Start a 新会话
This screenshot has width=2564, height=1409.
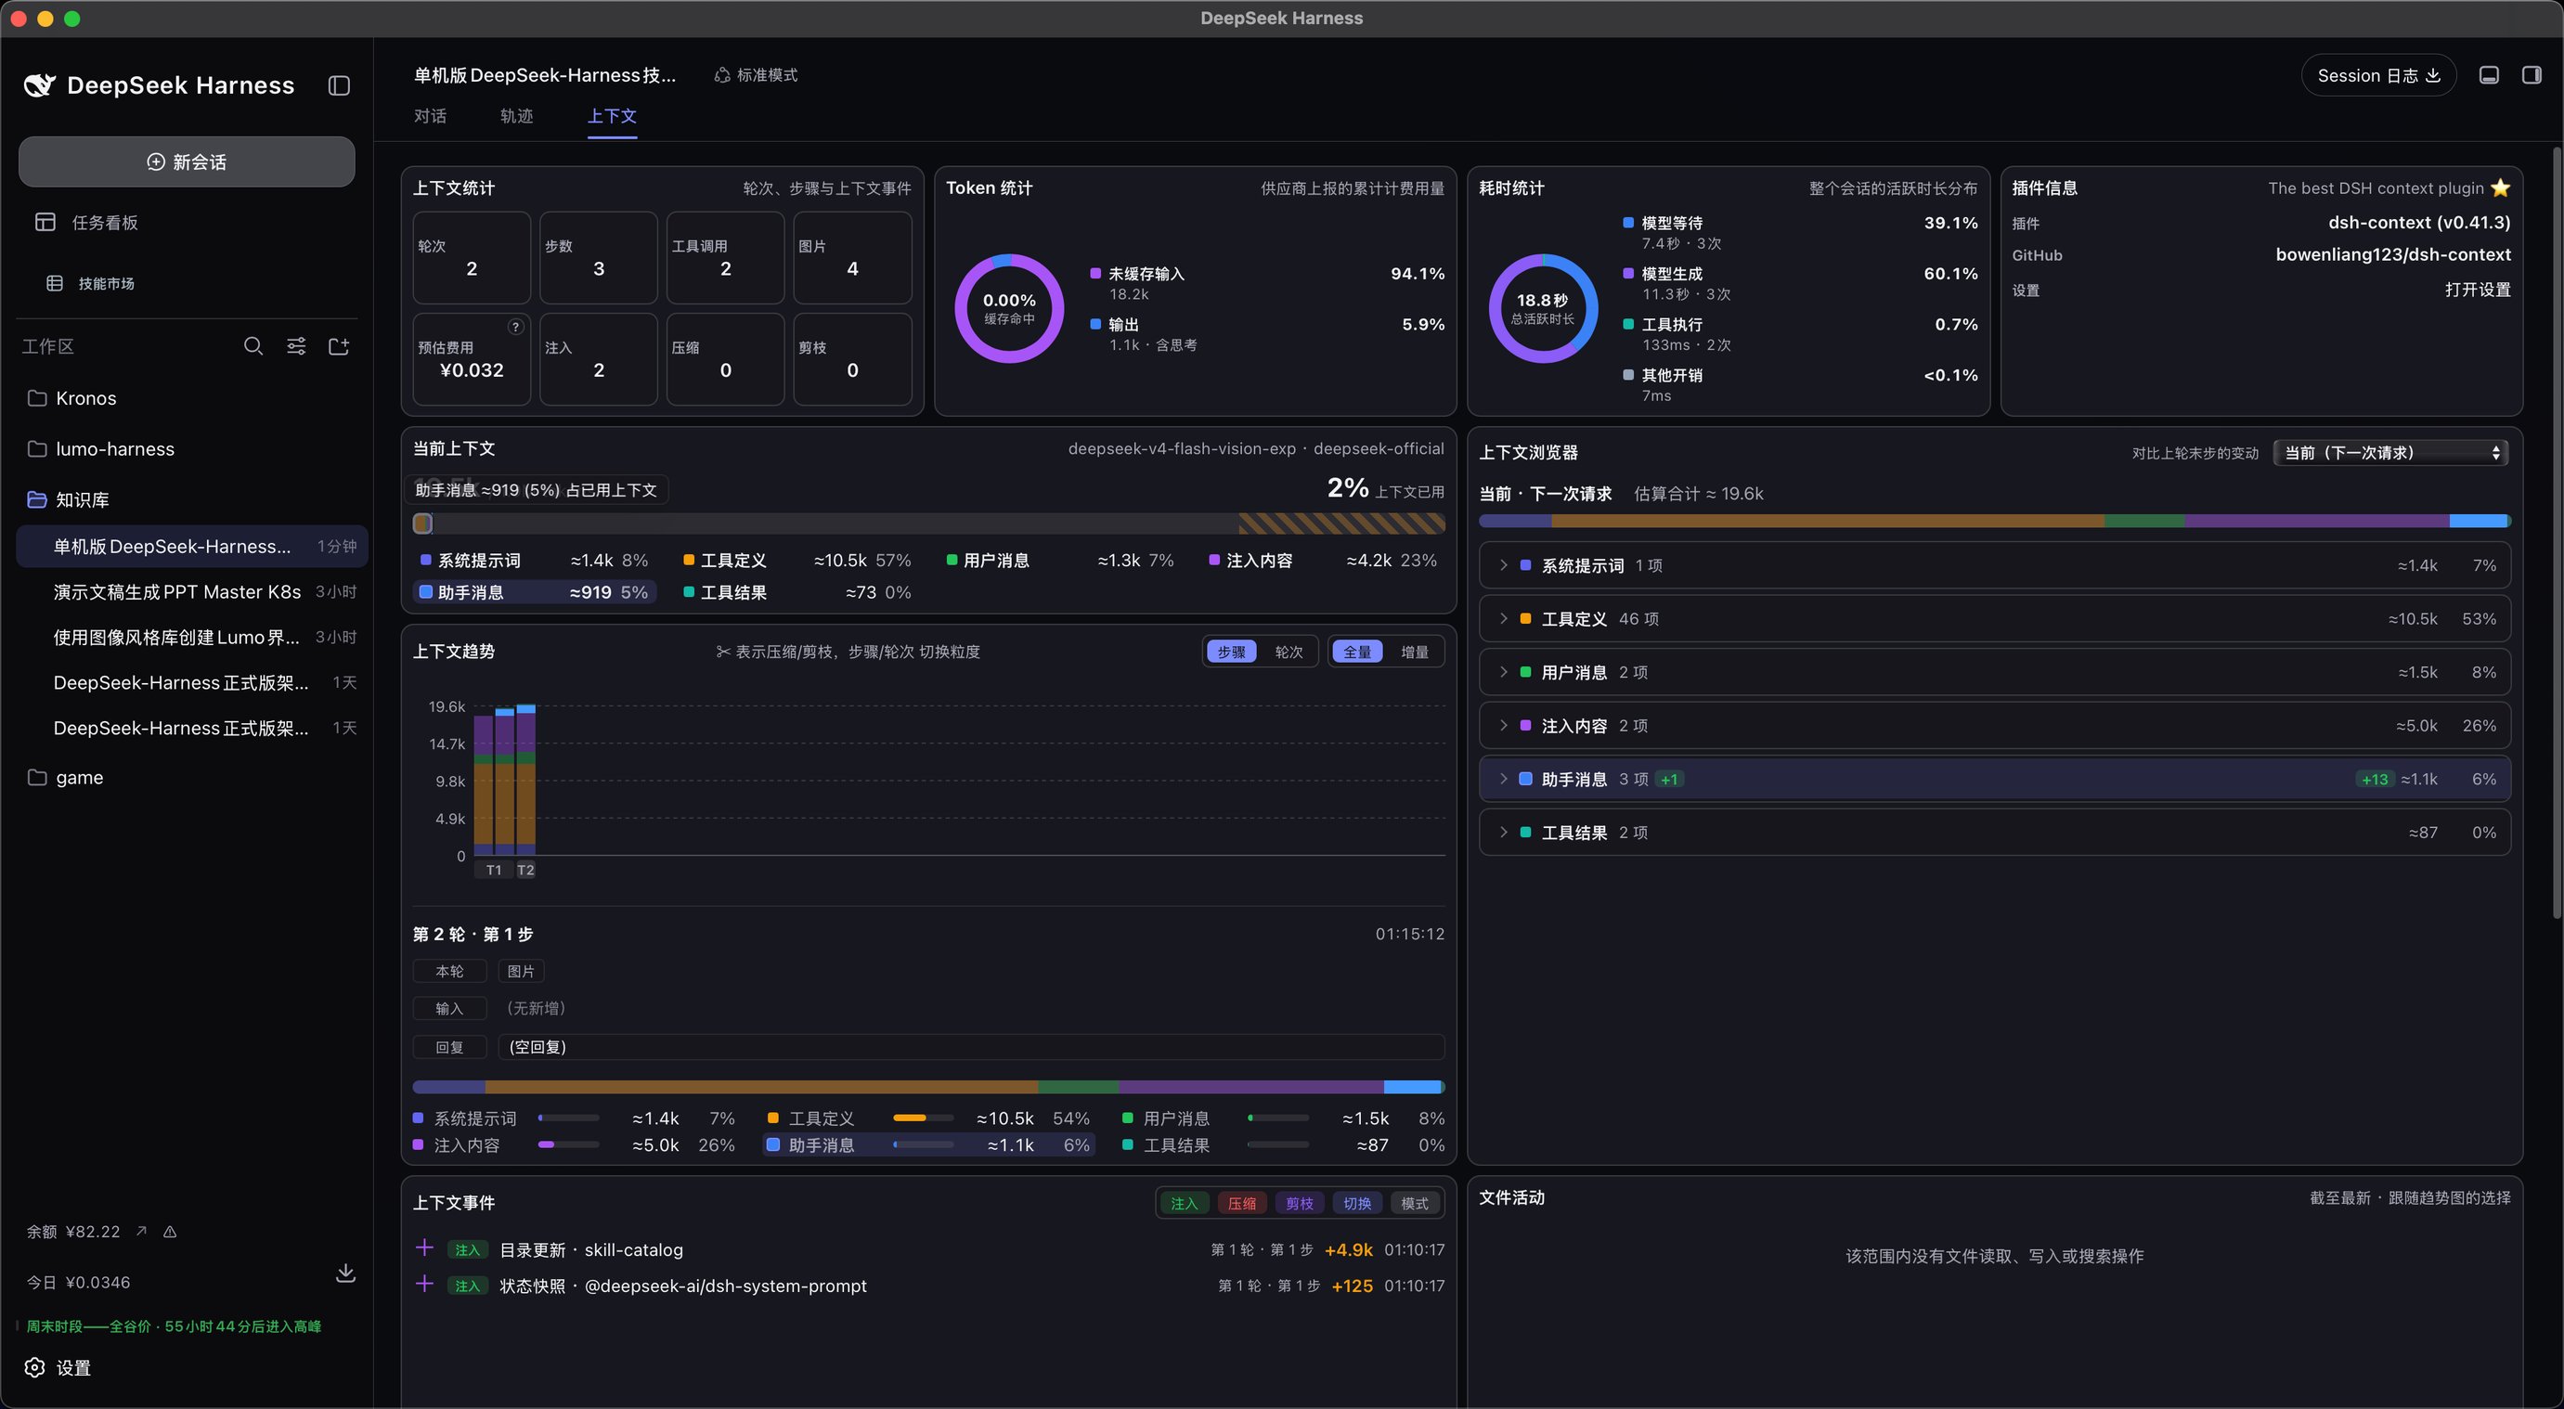[x=188, y=162]
